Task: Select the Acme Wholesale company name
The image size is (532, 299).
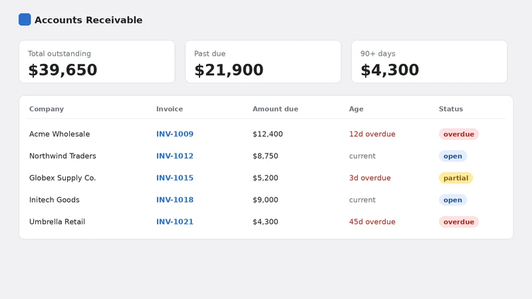Action: (x=60, y=134)
